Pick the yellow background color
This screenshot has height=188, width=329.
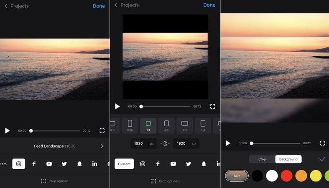point(316,175)
